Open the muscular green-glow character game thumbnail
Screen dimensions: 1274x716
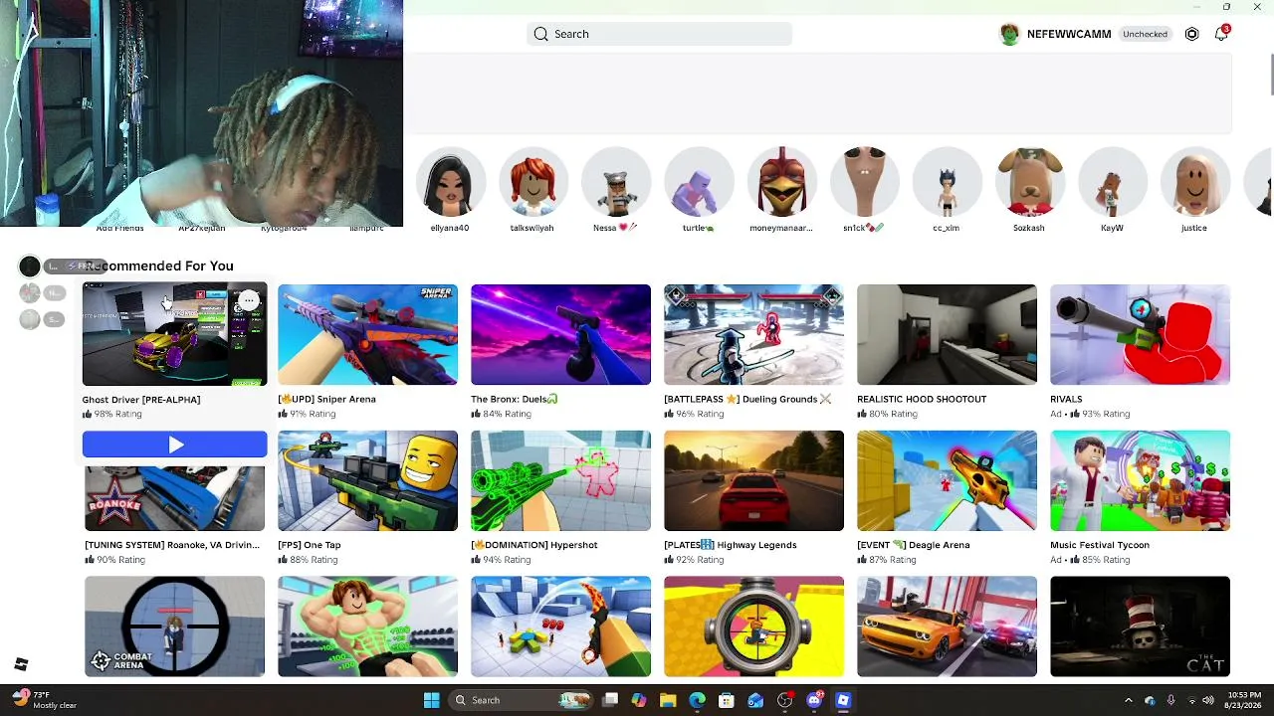point(368,626)
